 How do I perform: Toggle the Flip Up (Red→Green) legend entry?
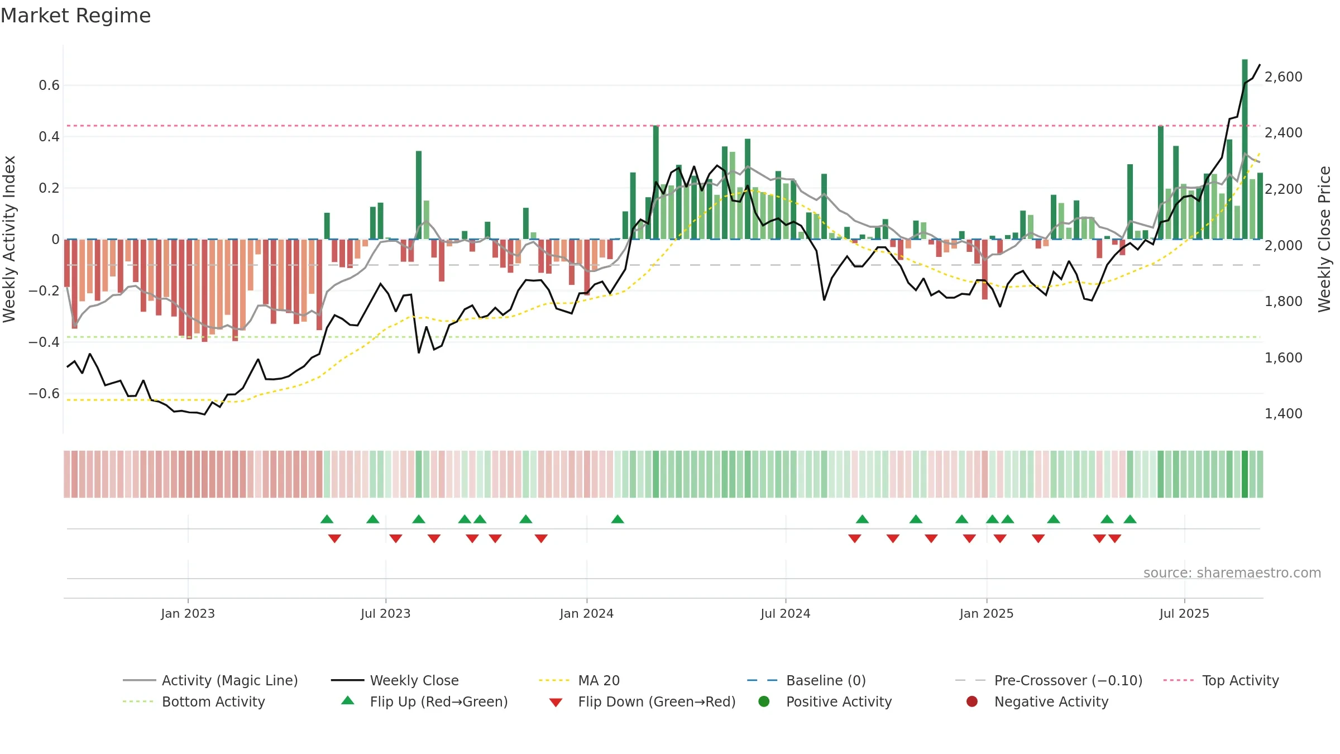pos(424,701)
